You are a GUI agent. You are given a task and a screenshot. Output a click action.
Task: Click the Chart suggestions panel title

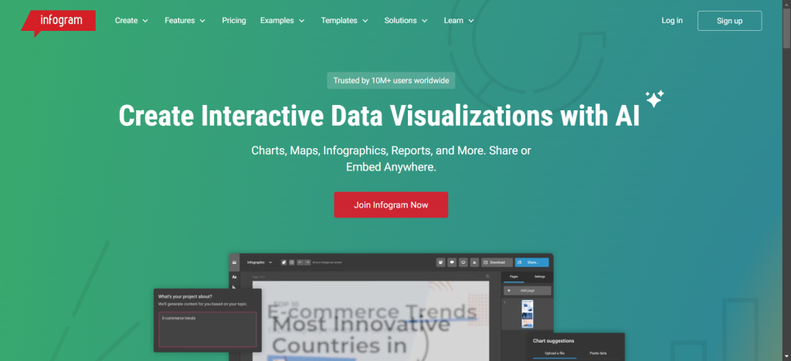pos(553,341)
